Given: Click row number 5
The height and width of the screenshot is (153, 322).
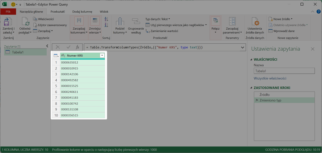Looking at the screenshot, I should click(x=56, y=86).
